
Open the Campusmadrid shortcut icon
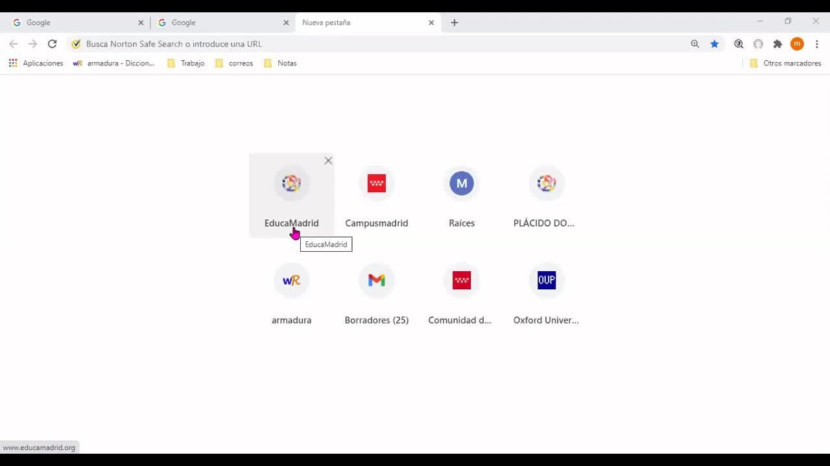coord(377,183)
